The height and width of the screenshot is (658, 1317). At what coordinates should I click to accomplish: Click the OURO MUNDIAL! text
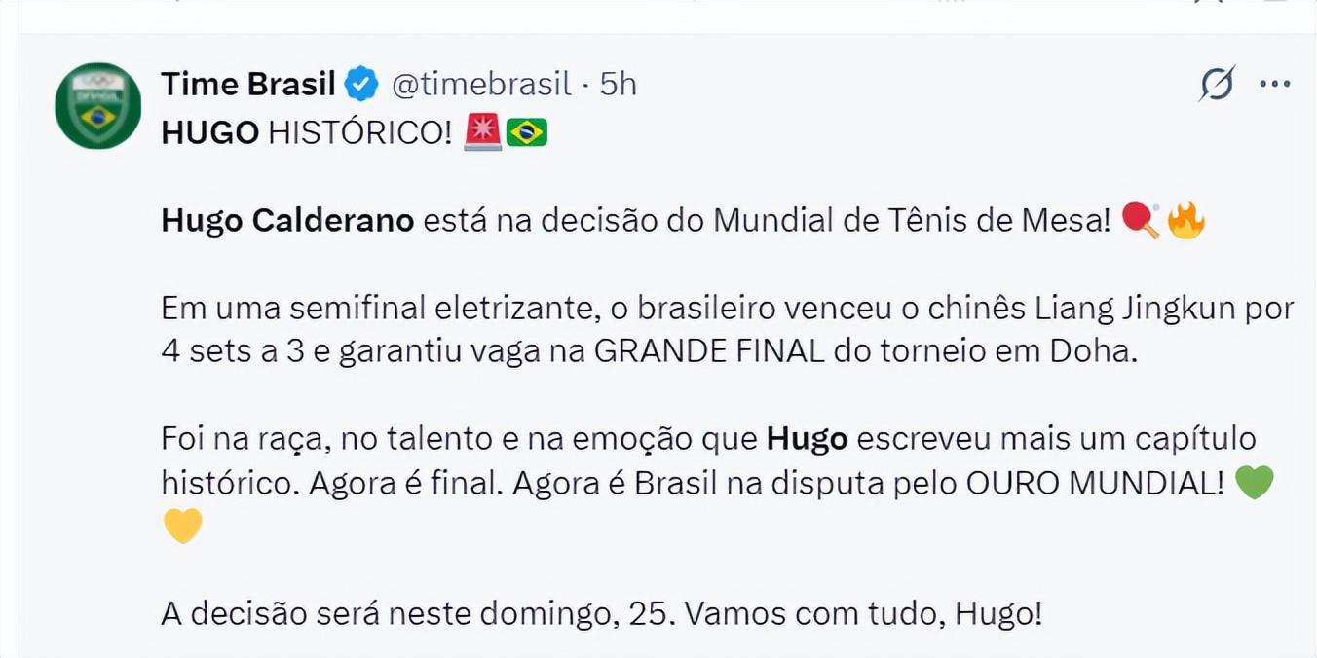pyautogui.click(x=1095, y=484)
